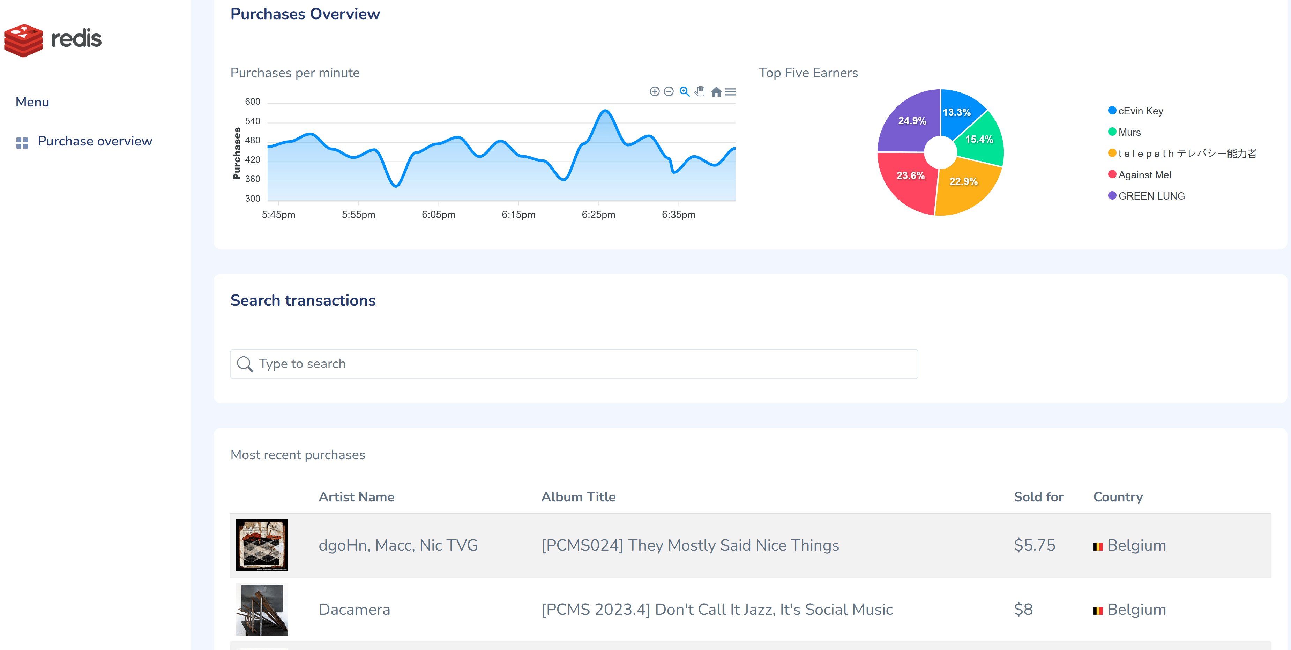Click the Redis logo

click(53, 39)
